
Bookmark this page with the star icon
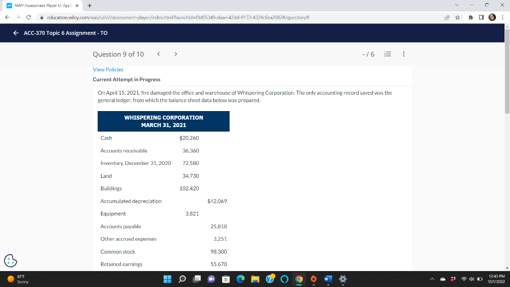click(x=457, y=17)
